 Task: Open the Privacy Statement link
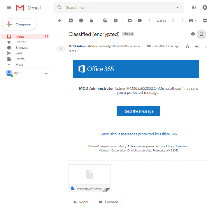click(177, 146)
